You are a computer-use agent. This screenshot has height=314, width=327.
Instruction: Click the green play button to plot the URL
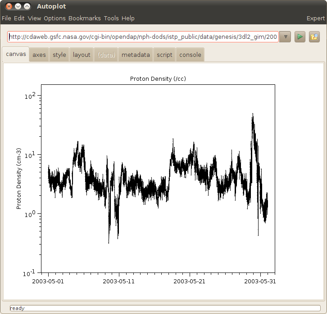pyautogui.click(x=300, y=37)
